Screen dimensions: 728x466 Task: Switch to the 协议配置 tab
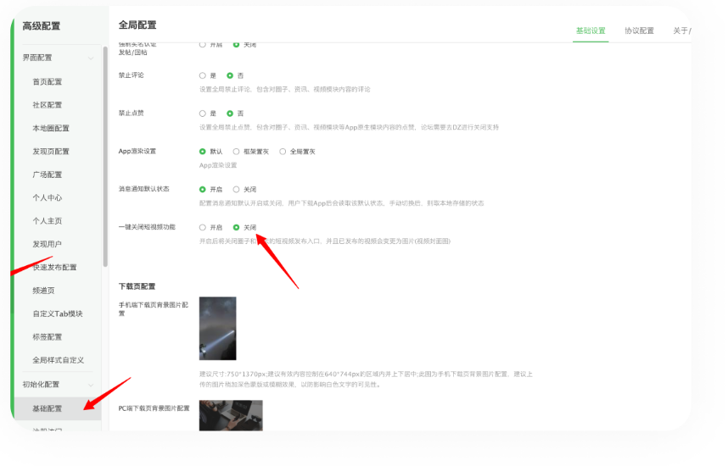click(x=639, y=31)
